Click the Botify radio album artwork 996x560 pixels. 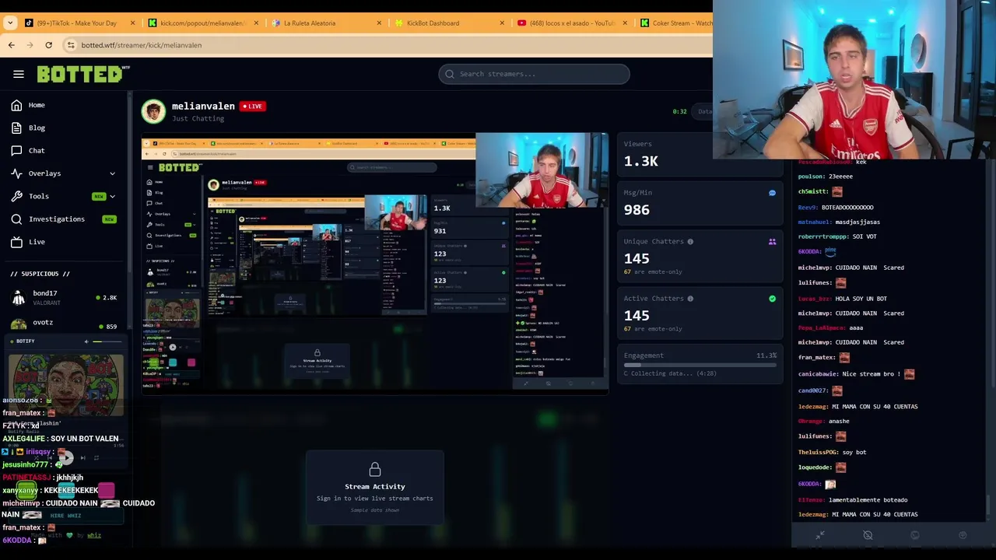[x=66, y=383]
